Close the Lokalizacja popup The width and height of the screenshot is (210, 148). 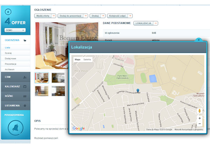[198, 40]
